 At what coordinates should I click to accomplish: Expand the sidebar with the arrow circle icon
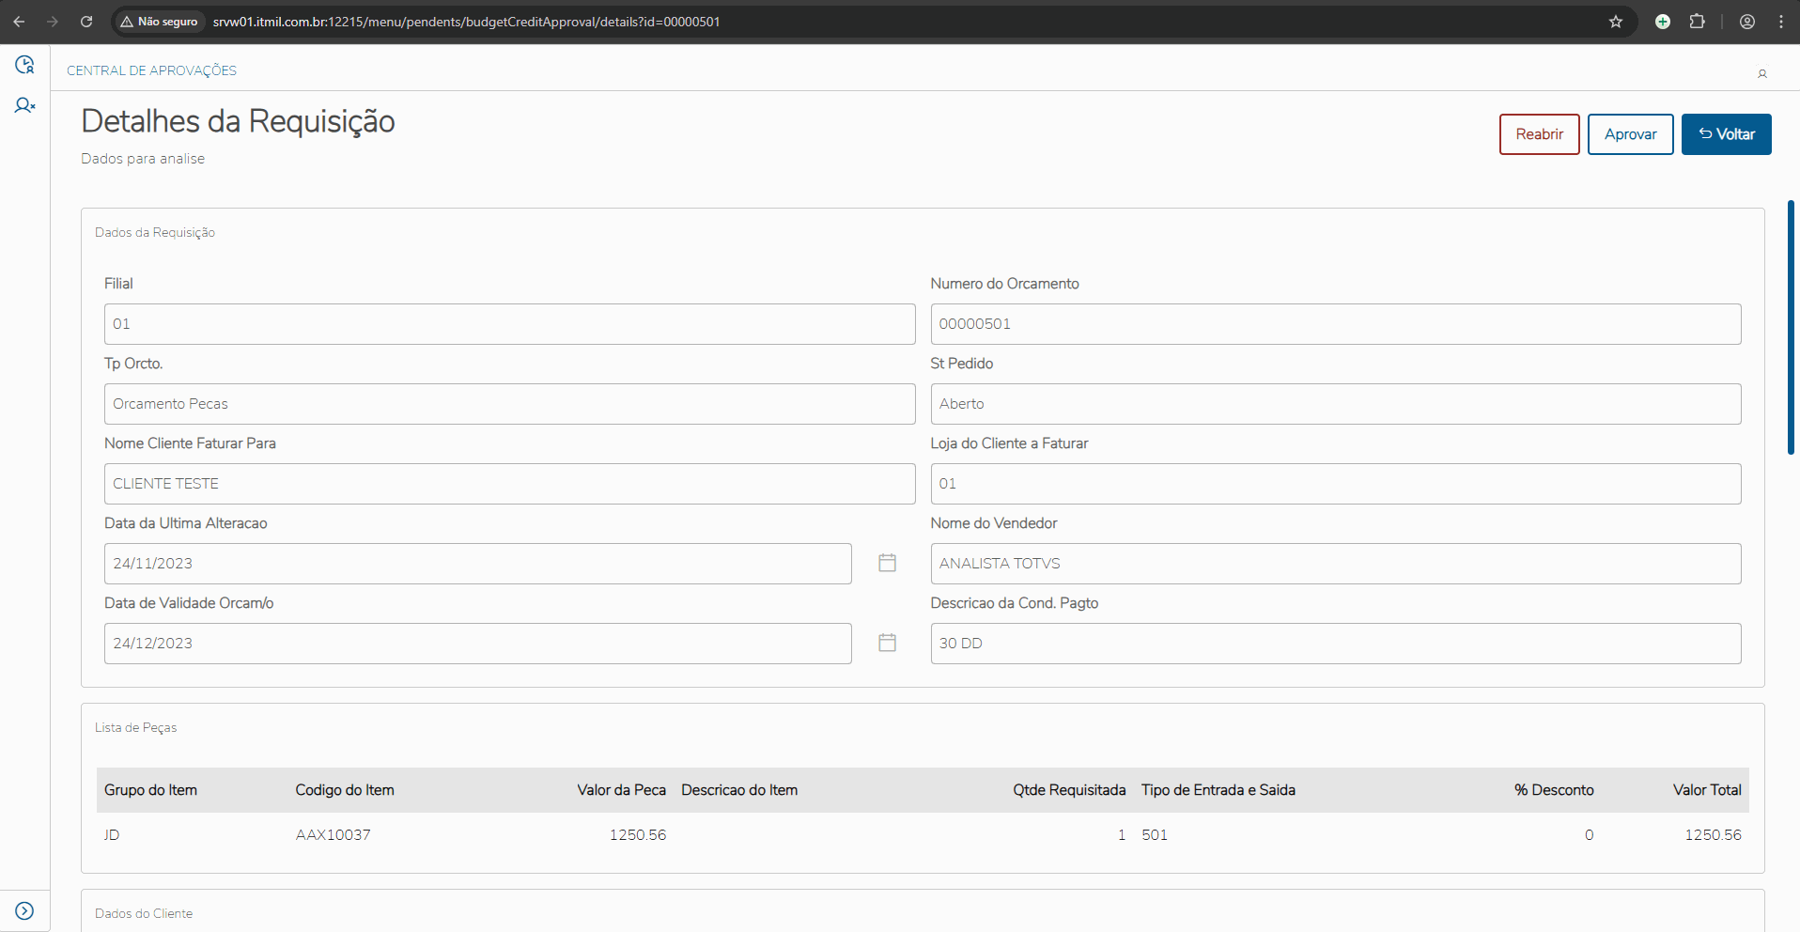tap(24, 910)
